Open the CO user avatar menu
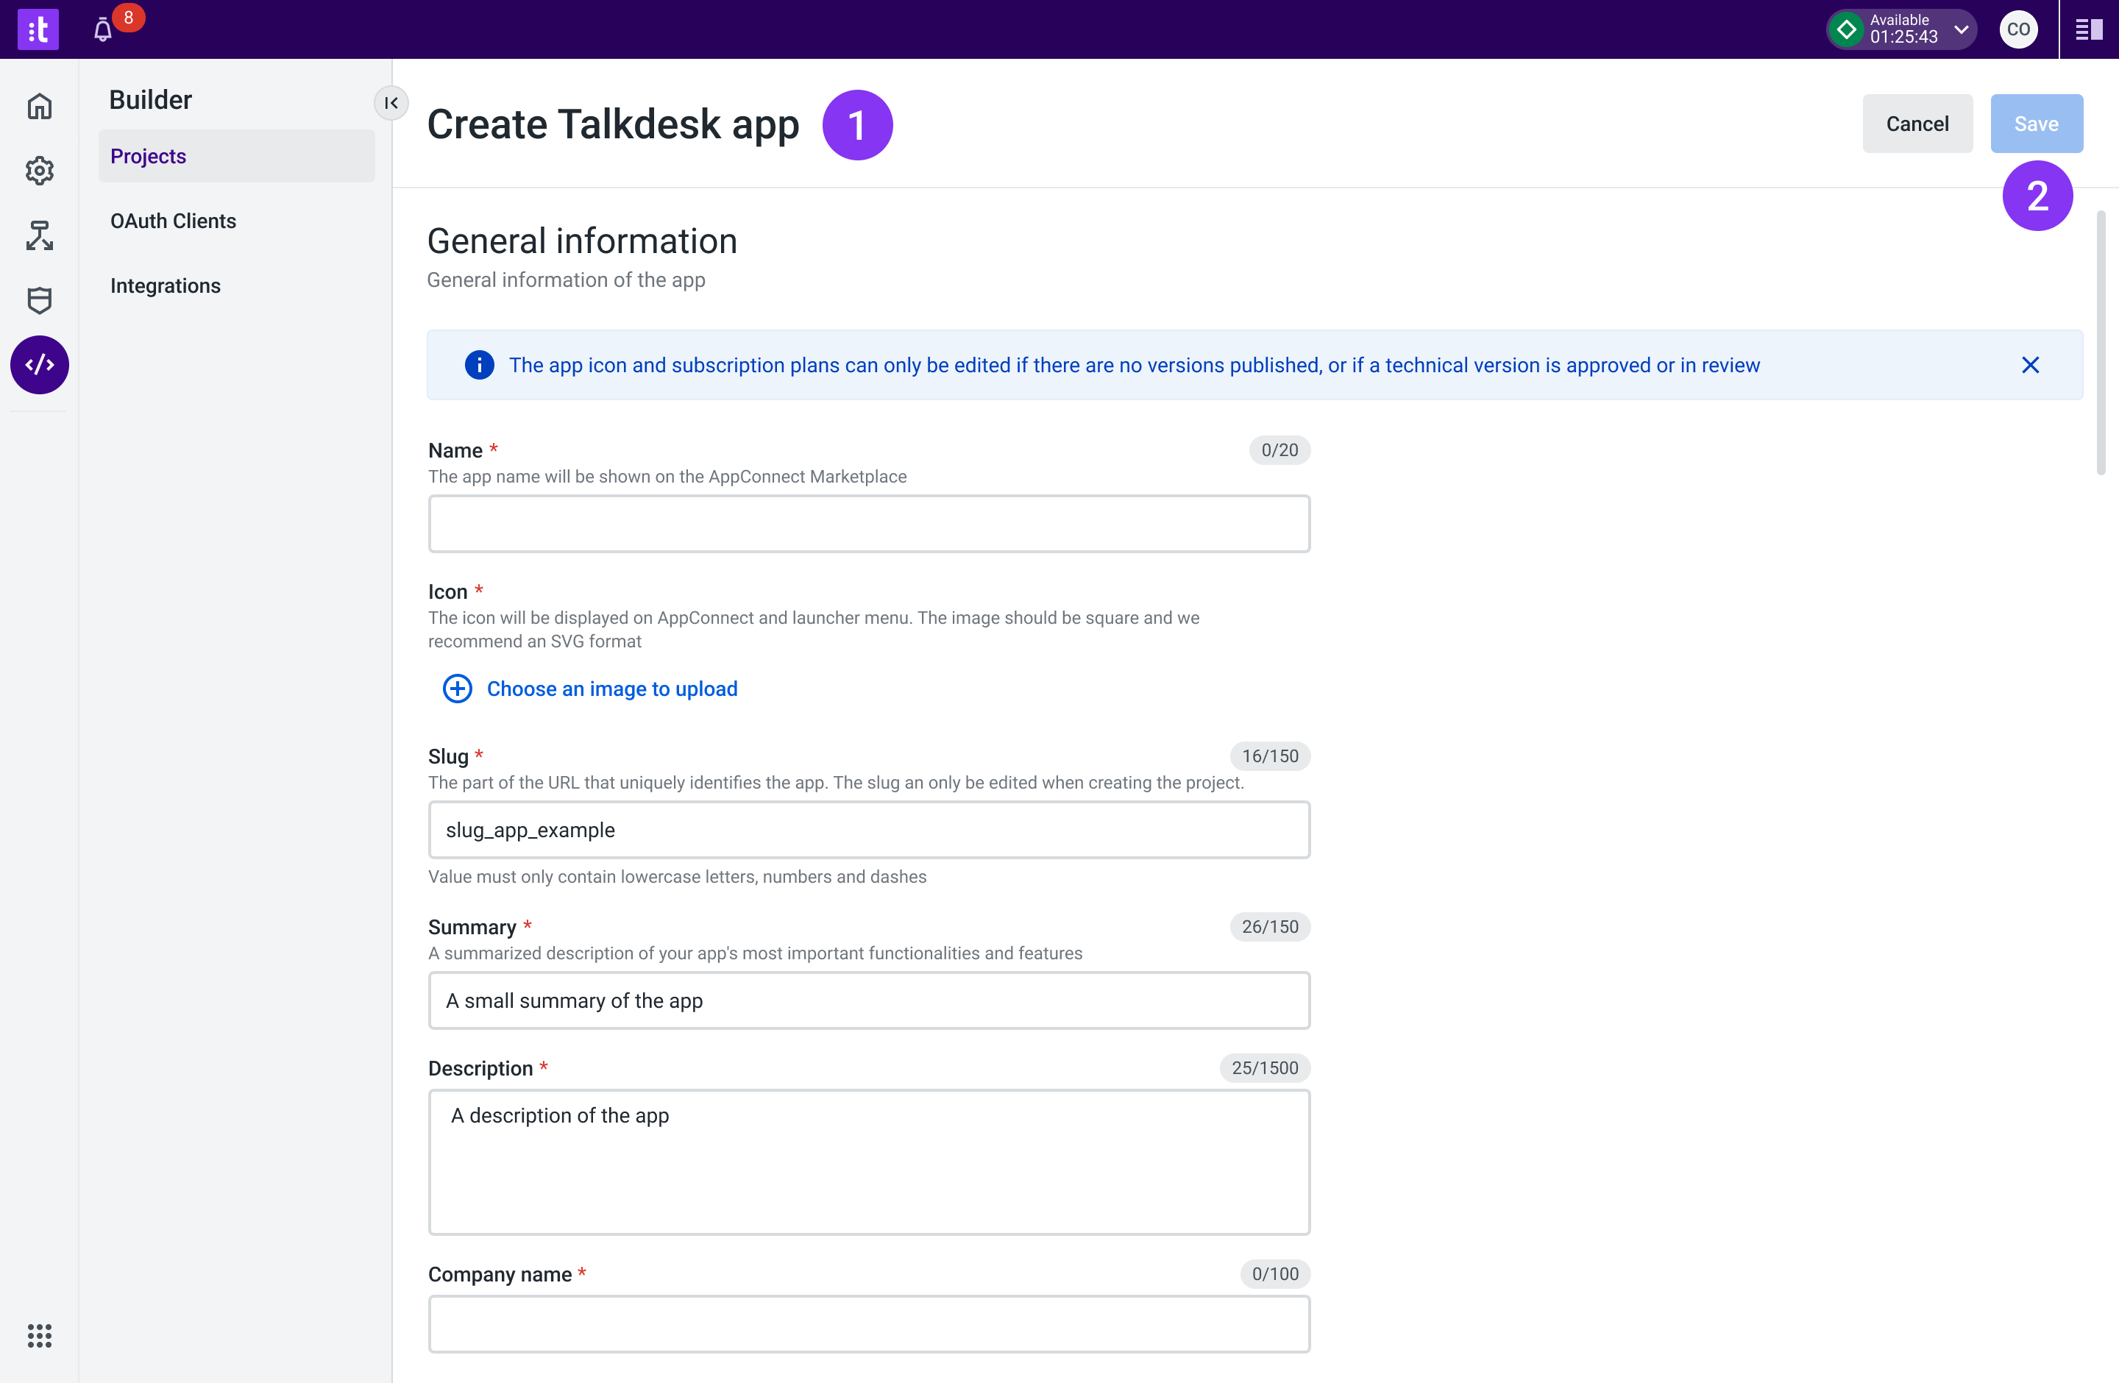The image size is (2119, 1383). [x=2017, y=29]
